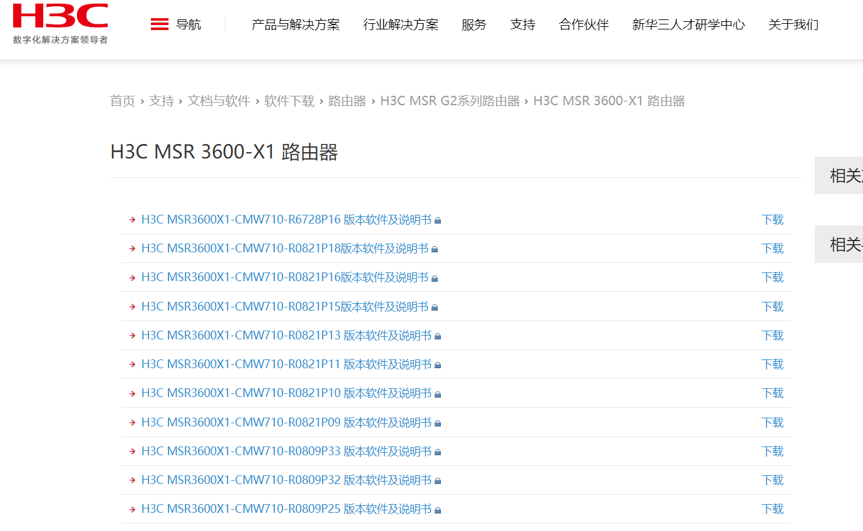Click lock icon beside R0809P25 version entry
The height and width of the screenshot is (531, 863).
(x=438, y=510)
